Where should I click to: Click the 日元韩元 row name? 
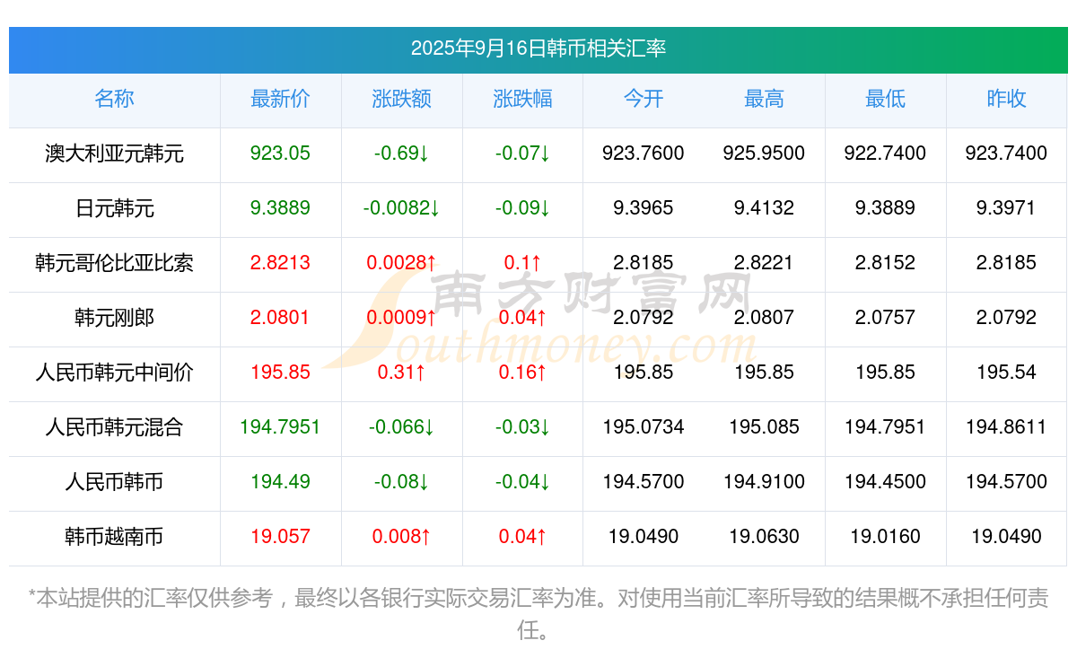coord(114,208)
